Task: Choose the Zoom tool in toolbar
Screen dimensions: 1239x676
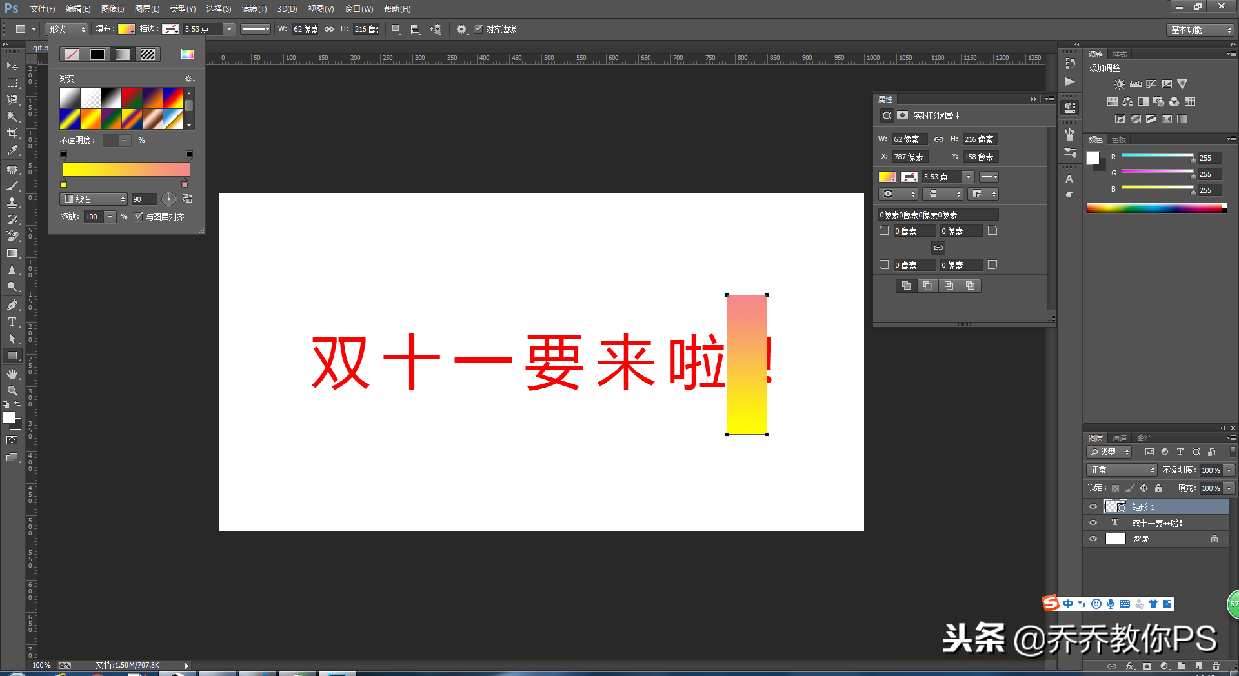Action: coord(12,391)
